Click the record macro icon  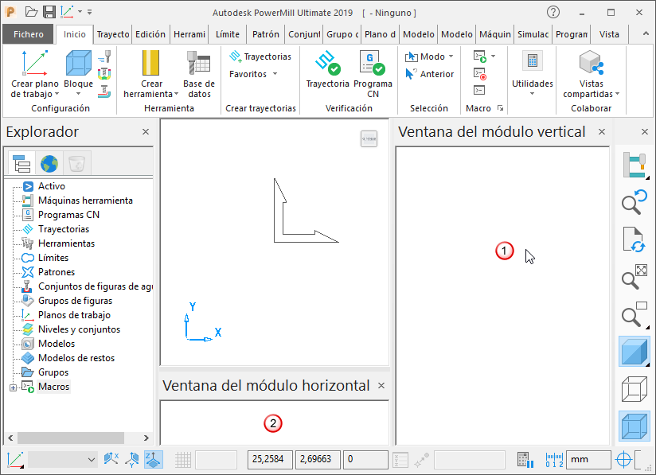click(479, 73)
